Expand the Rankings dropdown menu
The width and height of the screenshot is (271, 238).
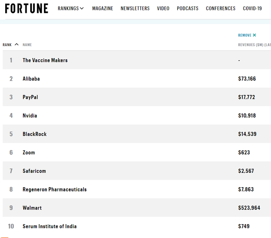(71, 8)
